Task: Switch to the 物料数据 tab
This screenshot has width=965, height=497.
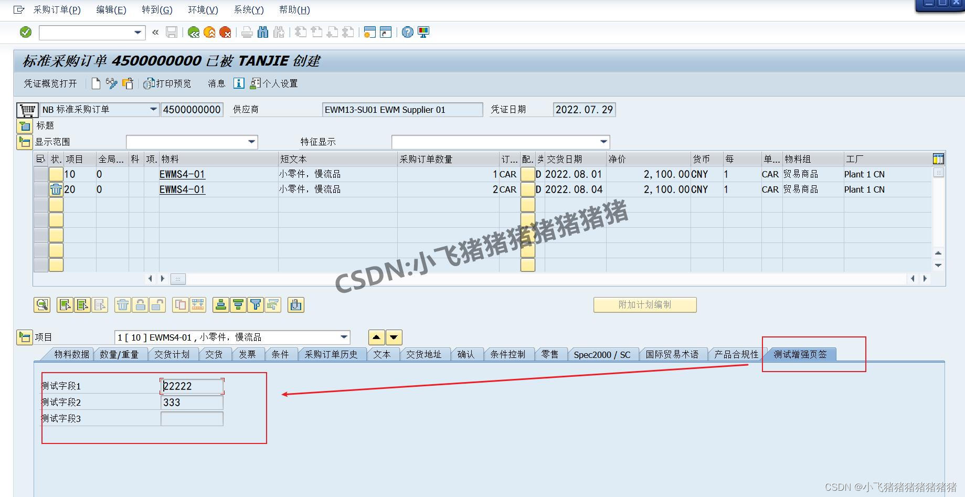Action: tap(71, 354)
